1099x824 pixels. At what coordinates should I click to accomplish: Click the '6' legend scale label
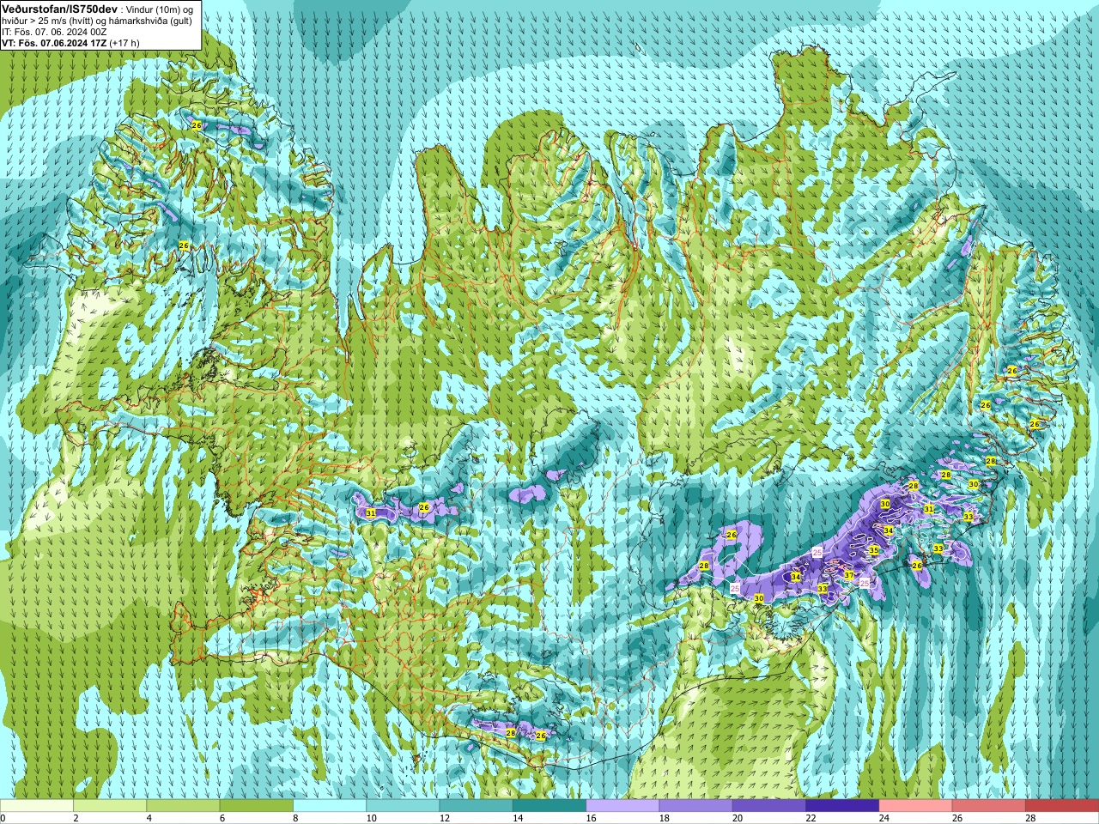pyautogui.click(x=222, y=818)
